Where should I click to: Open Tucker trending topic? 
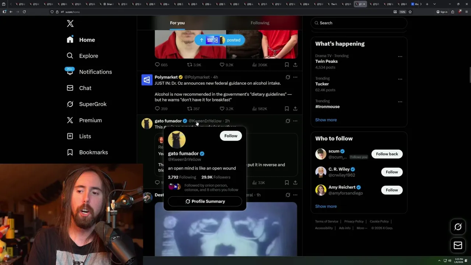pyautogui.click(x=322, y=84)
